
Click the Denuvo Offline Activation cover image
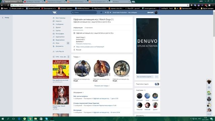pyautogui.click(x=147, y=46)
